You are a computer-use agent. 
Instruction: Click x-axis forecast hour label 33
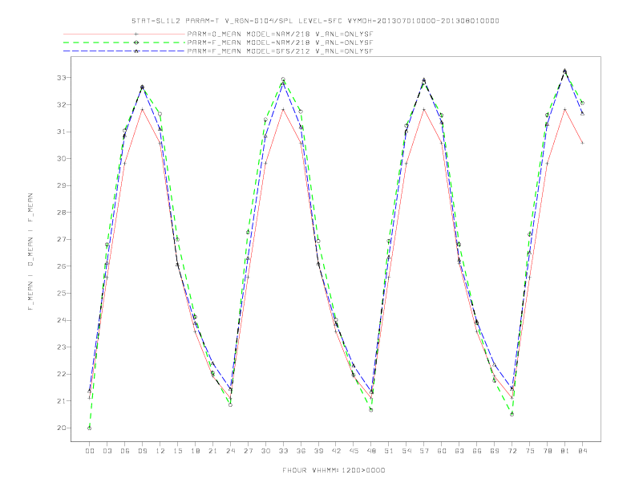[x=283, y=451]
